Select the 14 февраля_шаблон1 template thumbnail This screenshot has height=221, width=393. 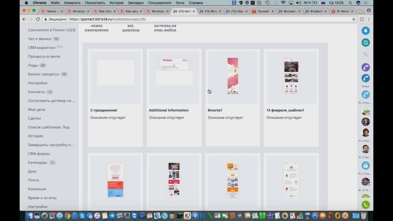(291, 78)
